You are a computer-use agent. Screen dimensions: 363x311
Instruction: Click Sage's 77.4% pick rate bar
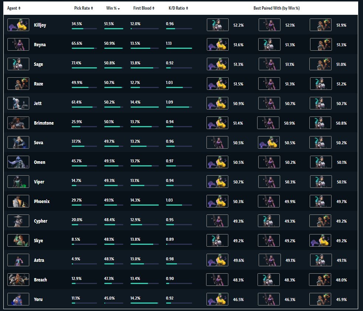(x=84, y=68)
